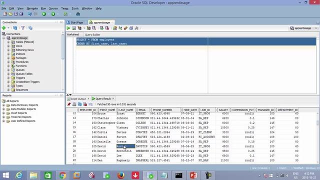Open Google Chrome from the taskbar
Viewport: 320px width, 180px height.
pos(62,175)
